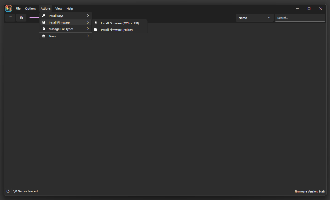Click the Install Firmware save icon

tap(44, 22)
